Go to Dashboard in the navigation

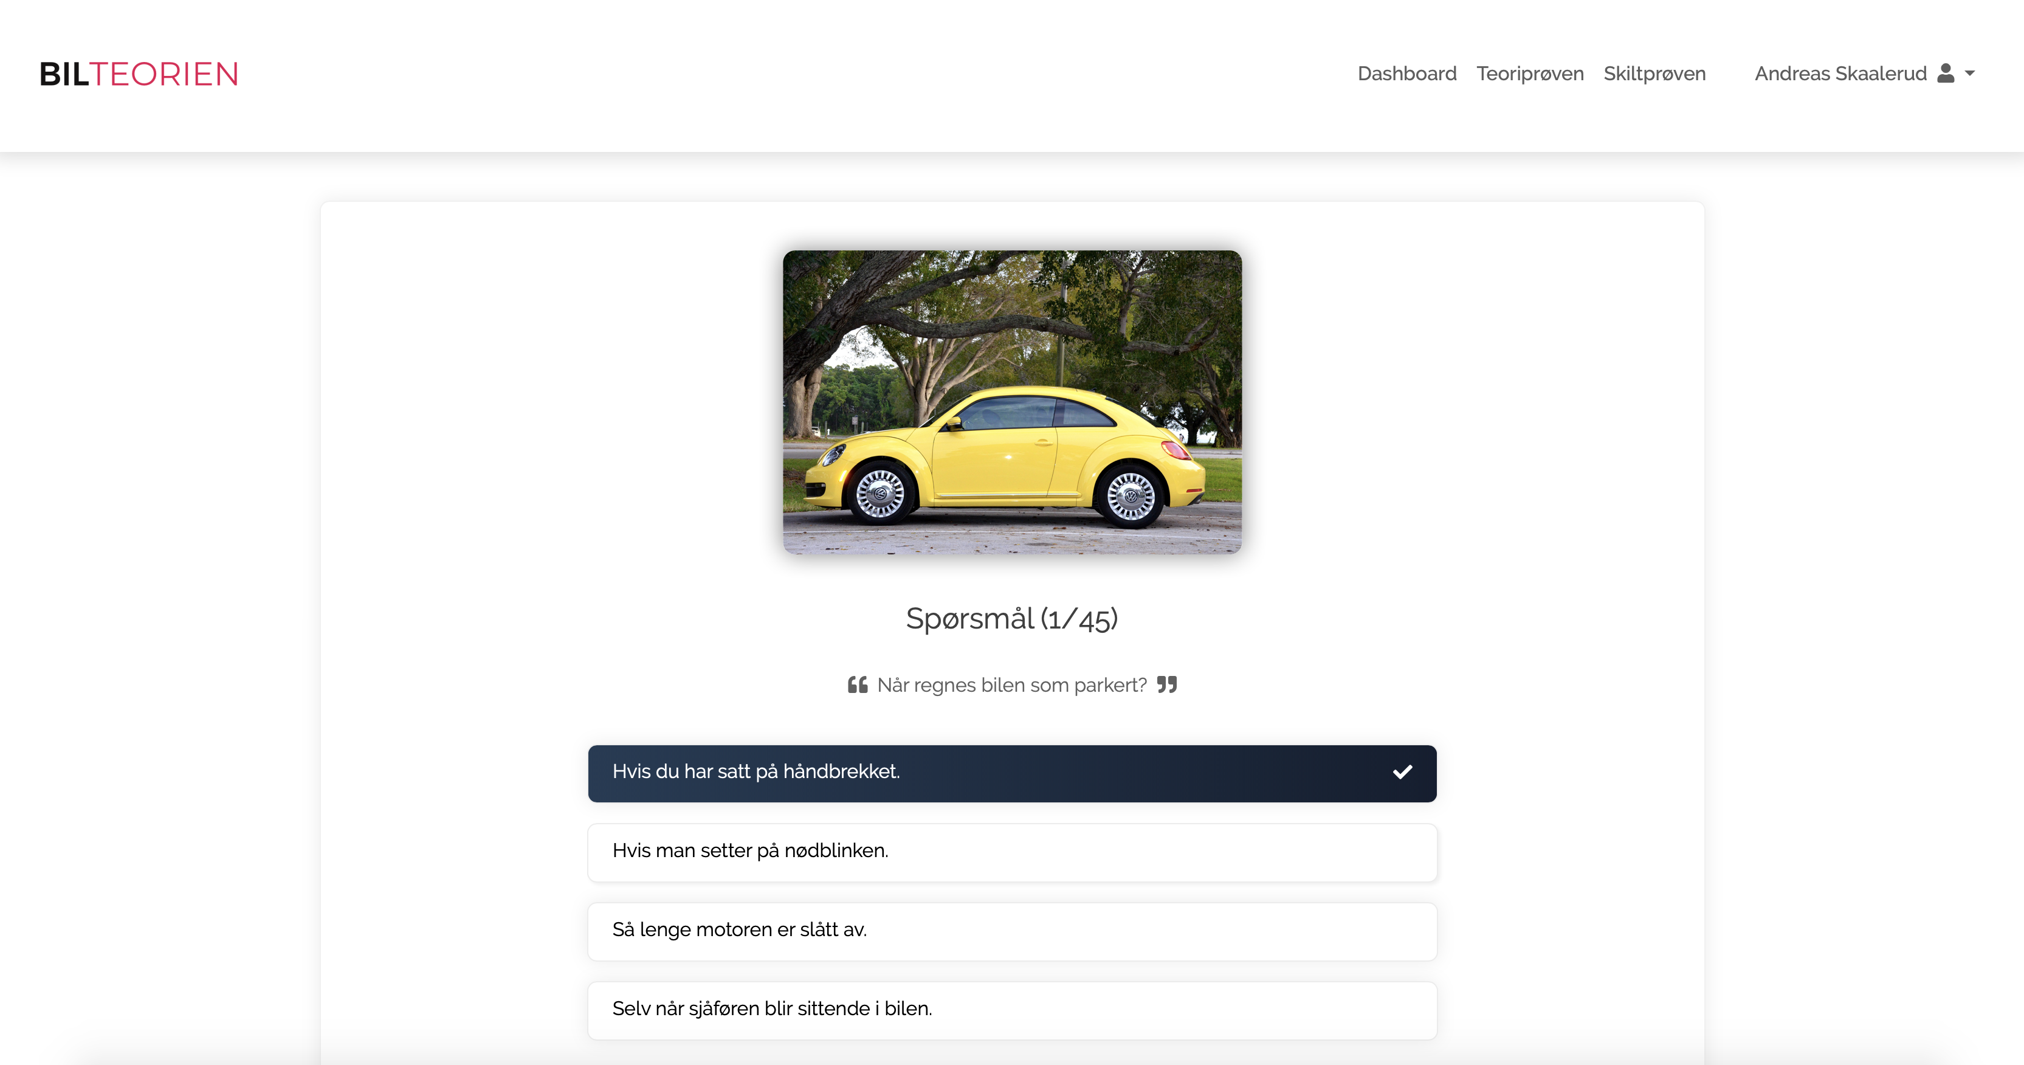pyautogui.click(x=1406, y=73)
